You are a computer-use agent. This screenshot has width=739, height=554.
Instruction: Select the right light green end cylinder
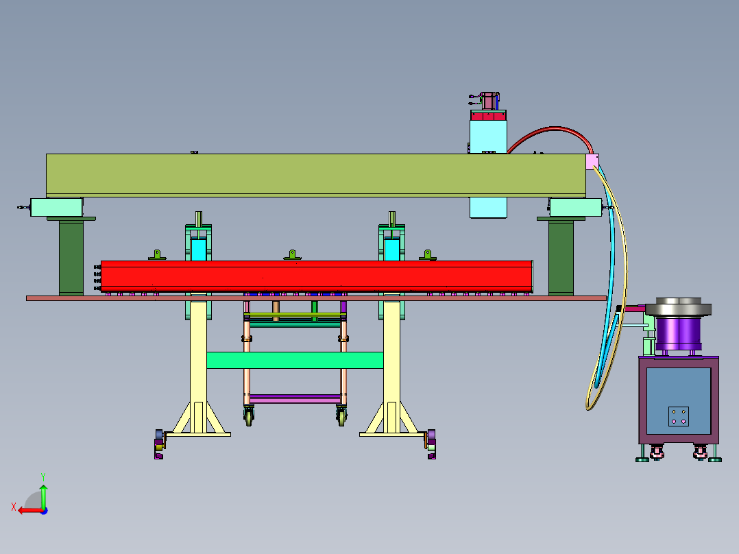(575, 207)
